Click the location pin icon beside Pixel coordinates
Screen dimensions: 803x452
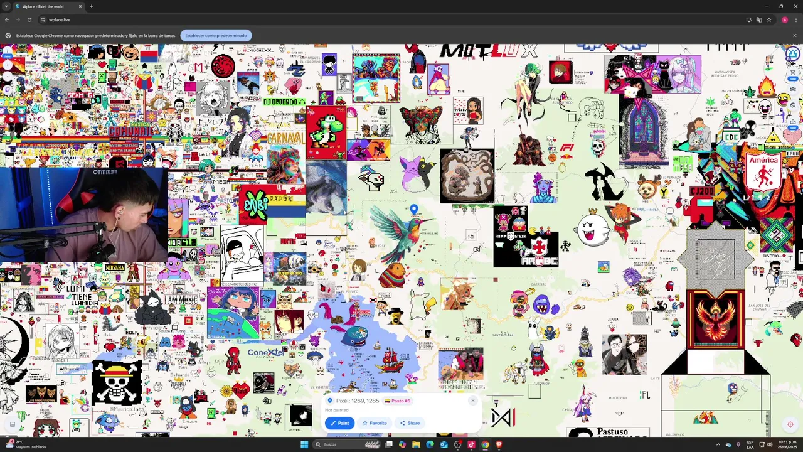(329, 401)
